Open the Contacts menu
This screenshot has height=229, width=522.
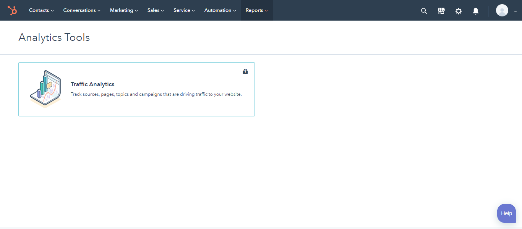[x=41, y=10]
